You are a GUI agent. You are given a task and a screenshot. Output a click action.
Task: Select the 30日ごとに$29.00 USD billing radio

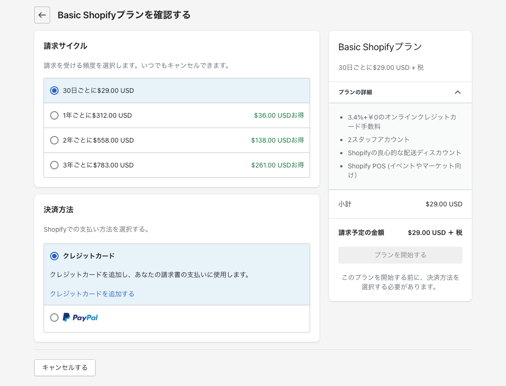tap(54, 91)
